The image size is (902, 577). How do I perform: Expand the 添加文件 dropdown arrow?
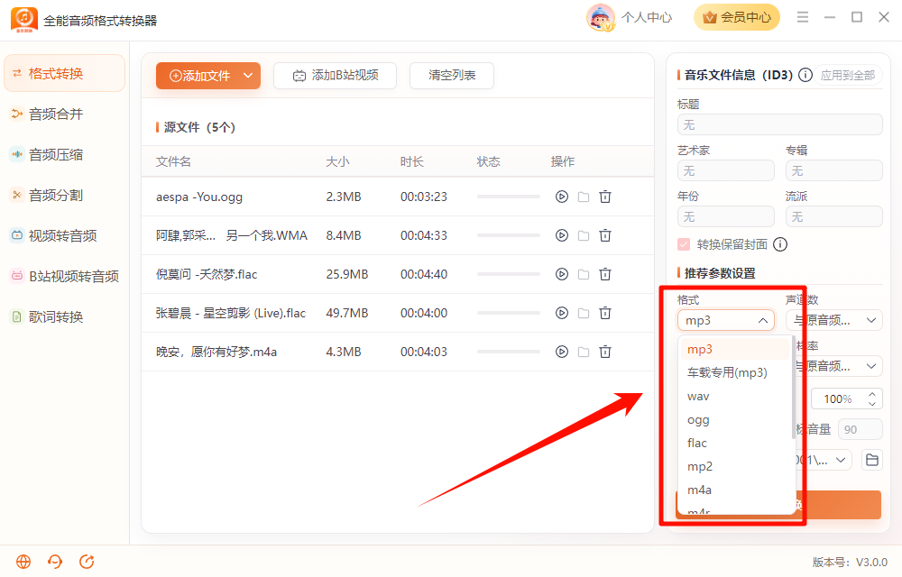[248, 76]
